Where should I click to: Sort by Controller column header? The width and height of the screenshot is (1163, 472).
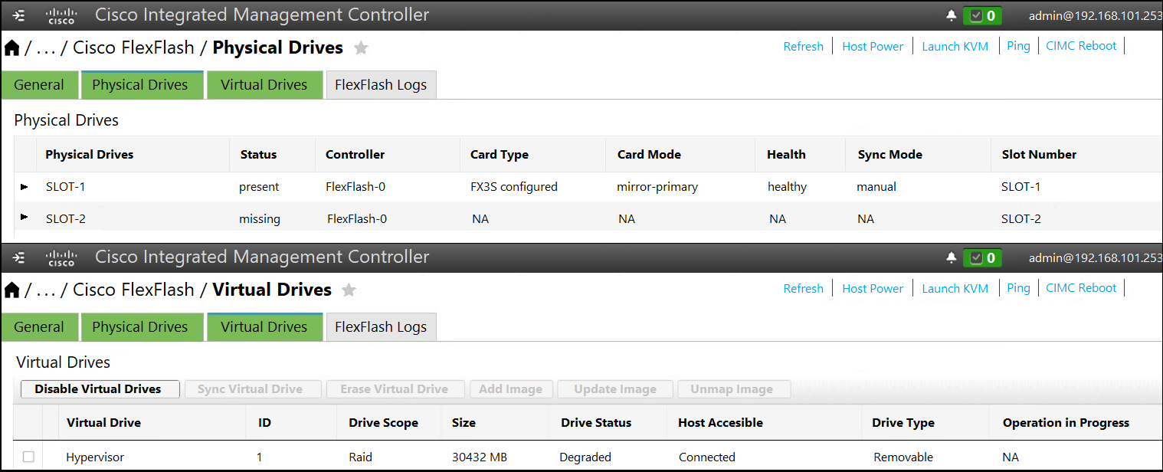(355, 155)
